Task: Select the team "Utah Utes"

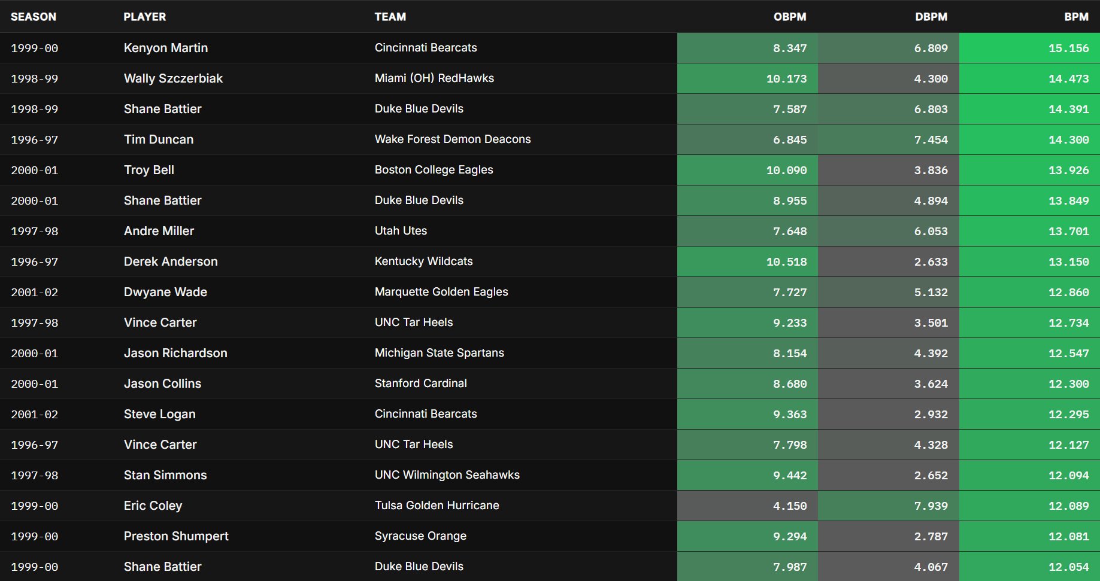Action: (401, 231)
